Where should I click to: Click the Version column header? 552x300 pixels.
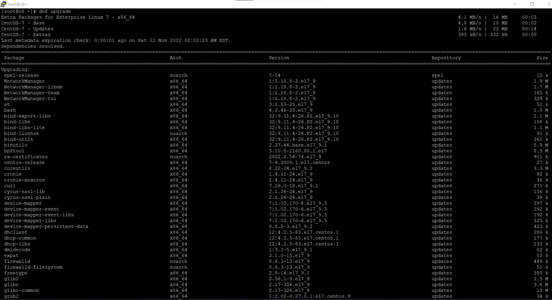279,58
